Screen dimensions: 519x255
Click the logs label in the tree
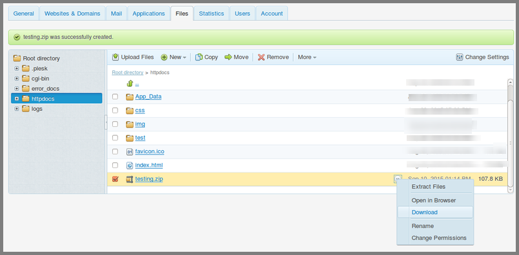37,109
